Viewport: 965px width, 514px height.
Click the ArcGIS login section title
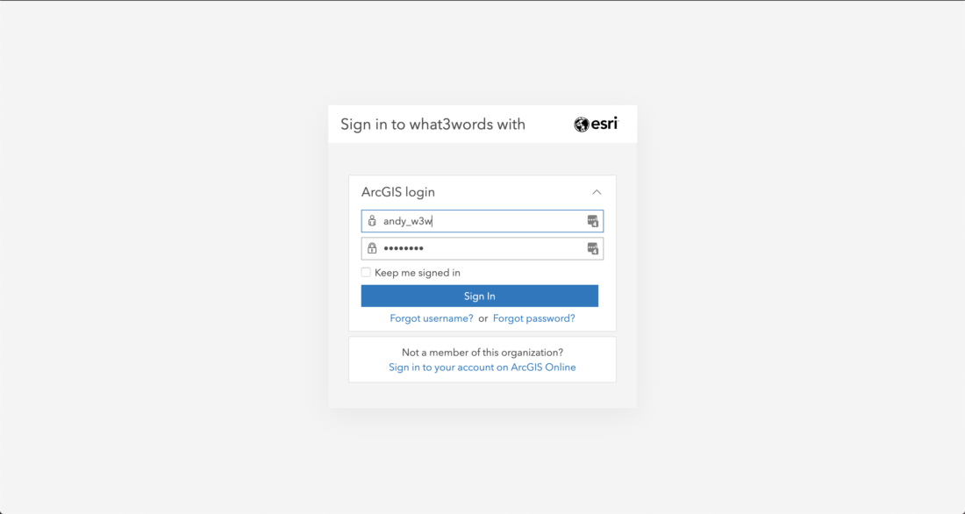[398, 192]
